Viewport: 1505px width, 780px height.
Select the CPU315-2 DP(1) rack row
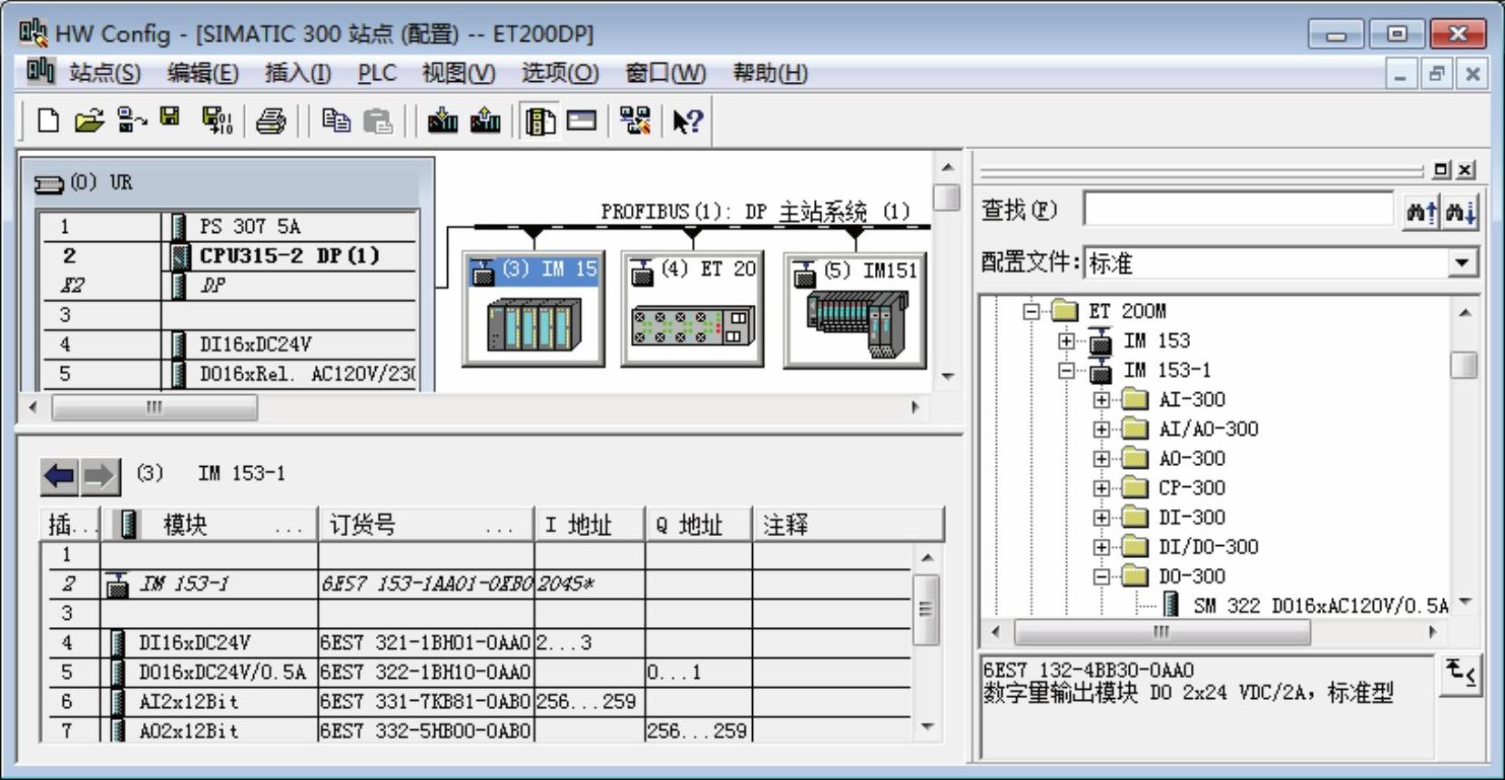coord(228,256)
